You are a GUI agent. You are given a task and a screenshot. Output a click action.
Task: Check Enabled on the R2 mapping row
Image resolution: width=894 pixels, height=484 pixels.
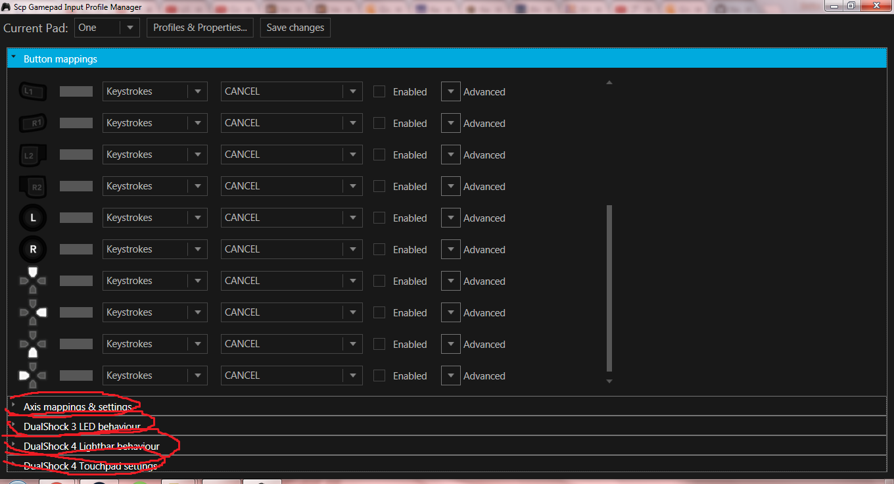[x=379, y=186]
